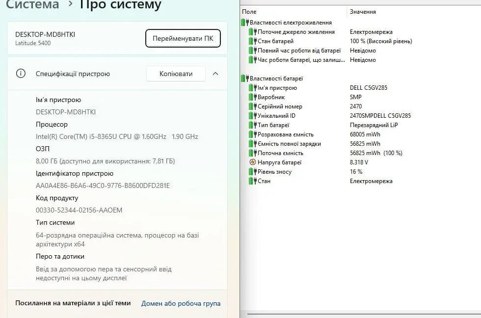
Task: Click the Напруга батареї voltage icon
Action: (x=253, y=162)
